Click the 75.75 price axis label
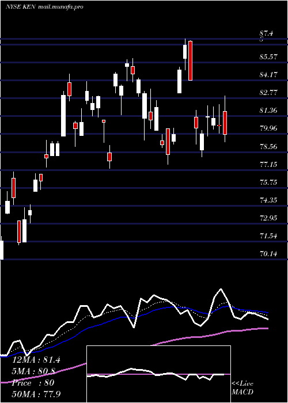The width and height of the screenshot is (288, 403). 269,183
